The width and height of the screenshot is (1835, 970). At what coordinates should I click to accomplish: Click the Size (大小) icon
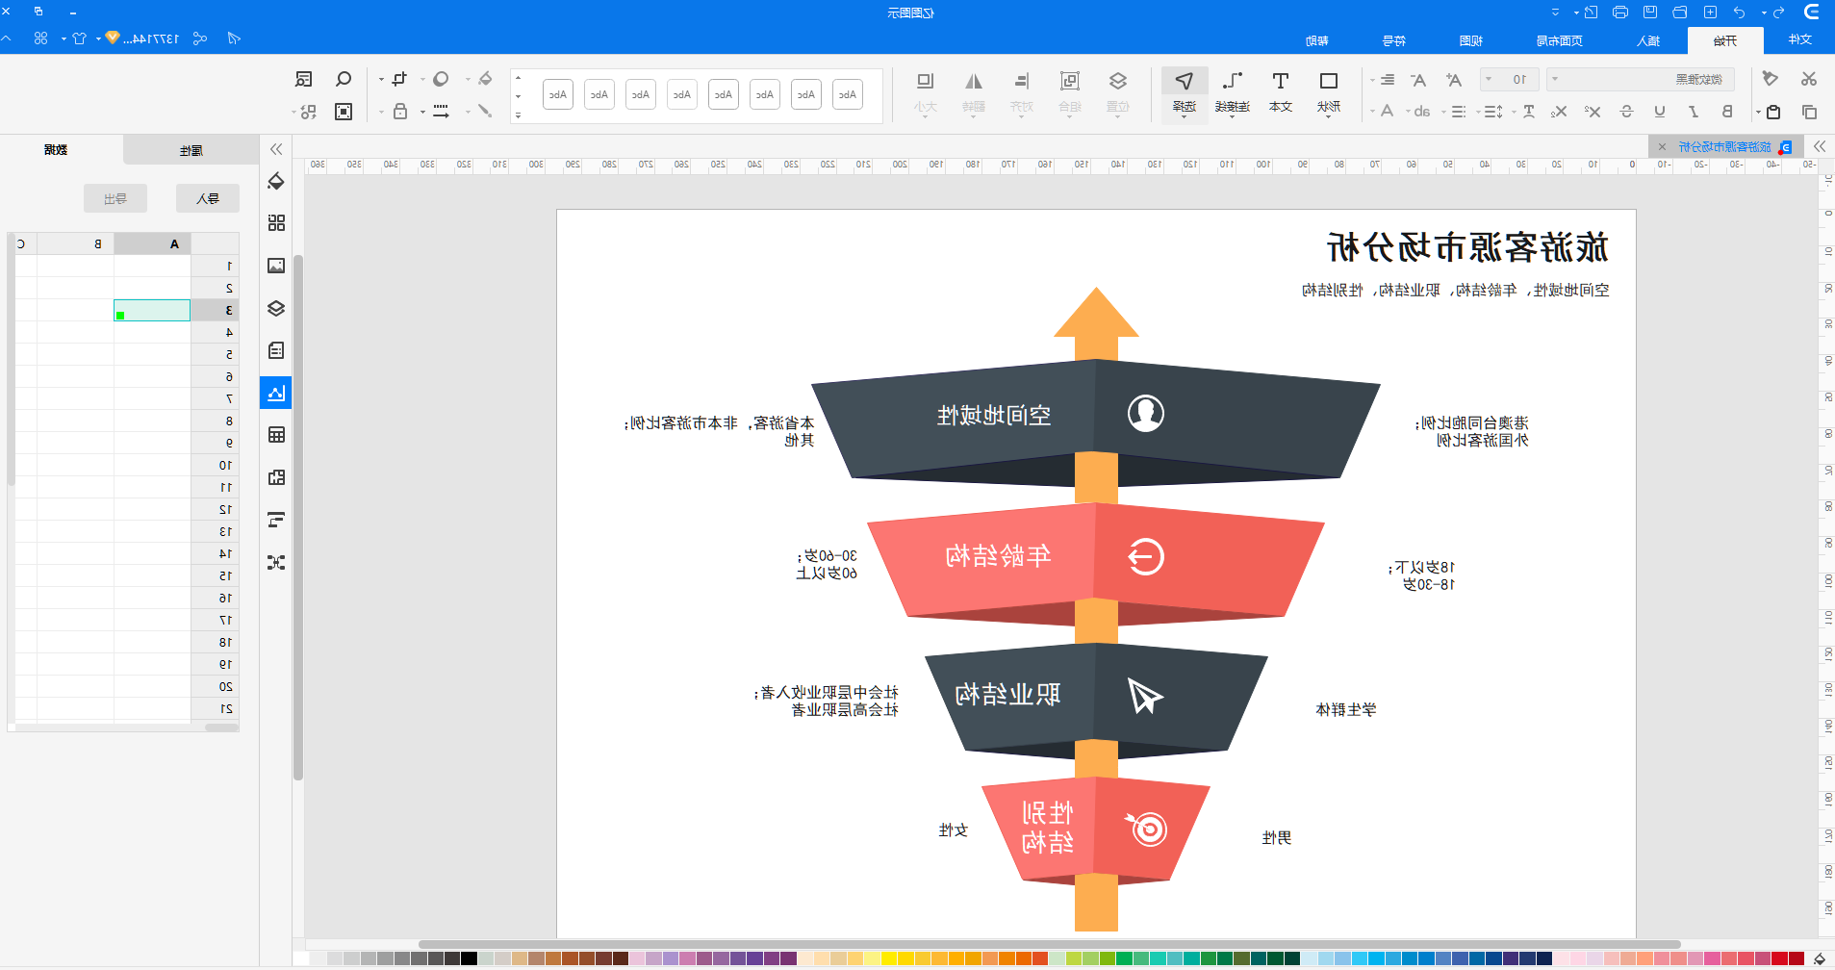point(926,92)
